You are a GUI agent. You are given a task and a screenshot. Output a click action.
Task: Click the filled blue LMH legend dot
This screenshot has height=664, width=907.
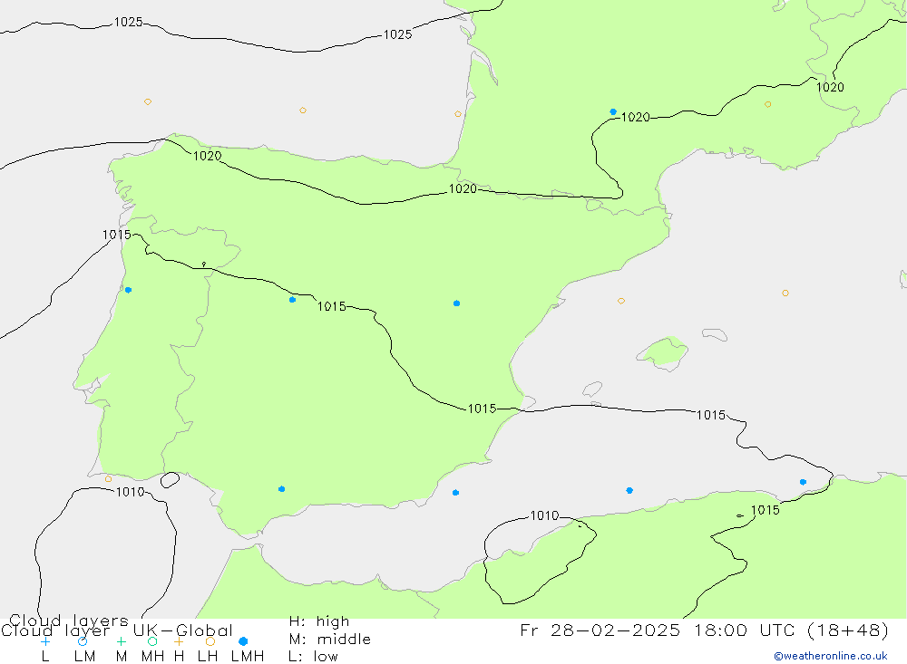coord(243,641)
